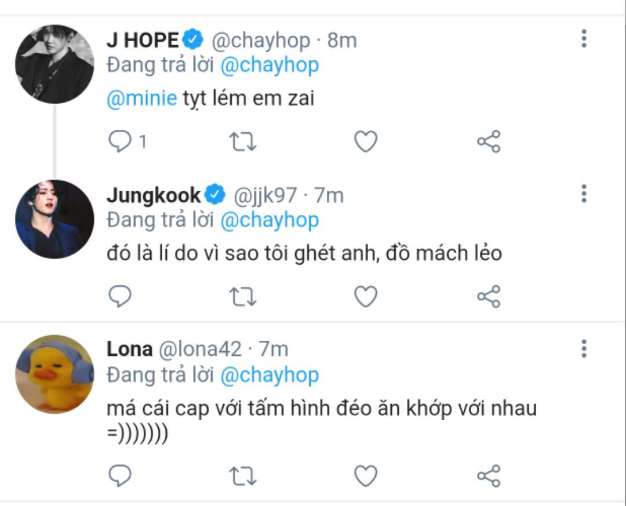Screen dimensions: 626x506
Task: Open Lona's duck avatar profile
Action: (x=54, y=374)
